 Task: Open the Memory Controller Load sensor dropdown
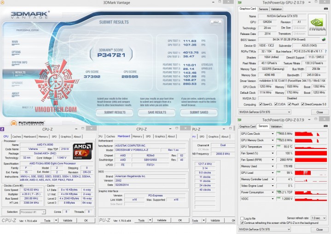(273, 179)
